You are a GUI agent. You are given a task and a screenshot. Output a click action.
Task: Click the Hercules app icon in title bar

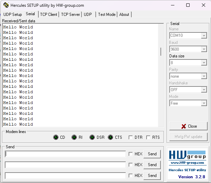6,5
